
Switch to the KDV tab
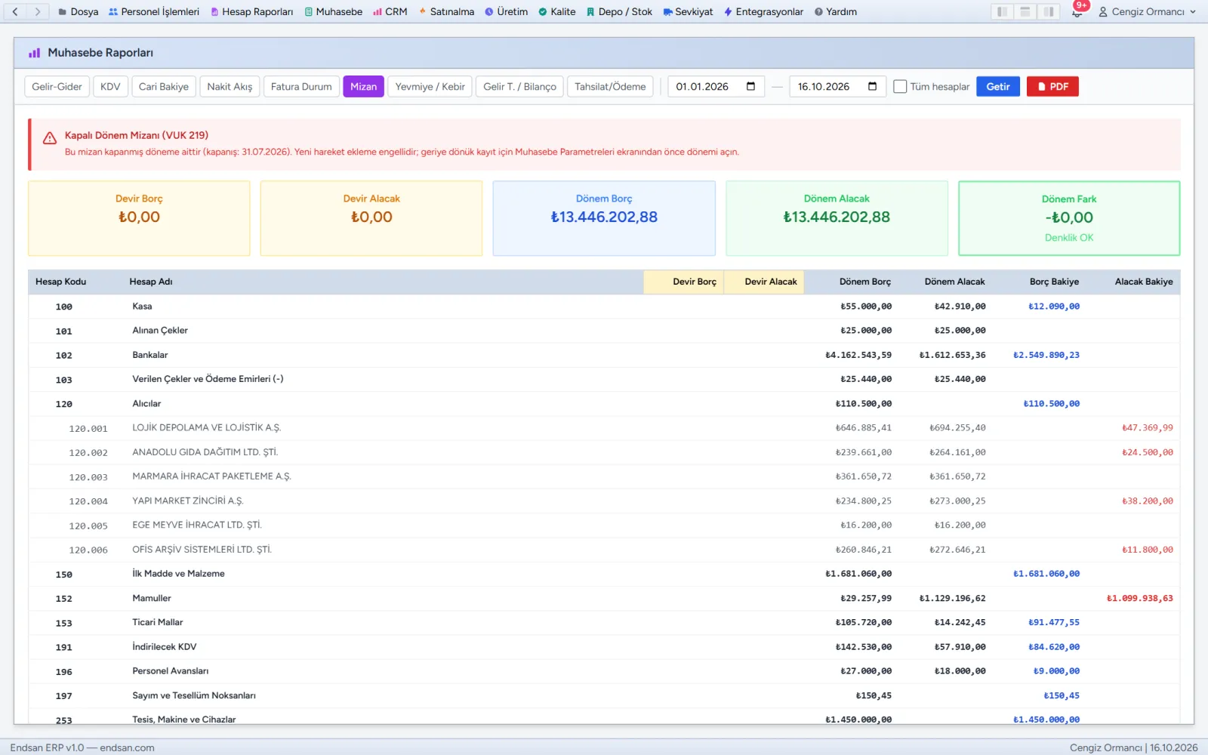pos(110,87)
